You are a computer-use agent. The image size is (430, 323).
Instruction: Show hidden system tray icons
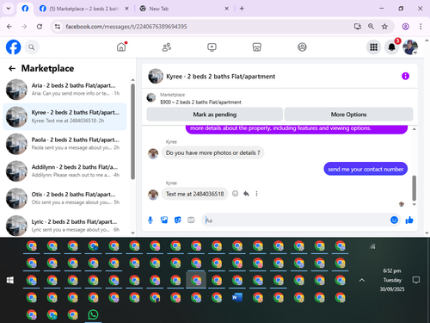point(362,280)
